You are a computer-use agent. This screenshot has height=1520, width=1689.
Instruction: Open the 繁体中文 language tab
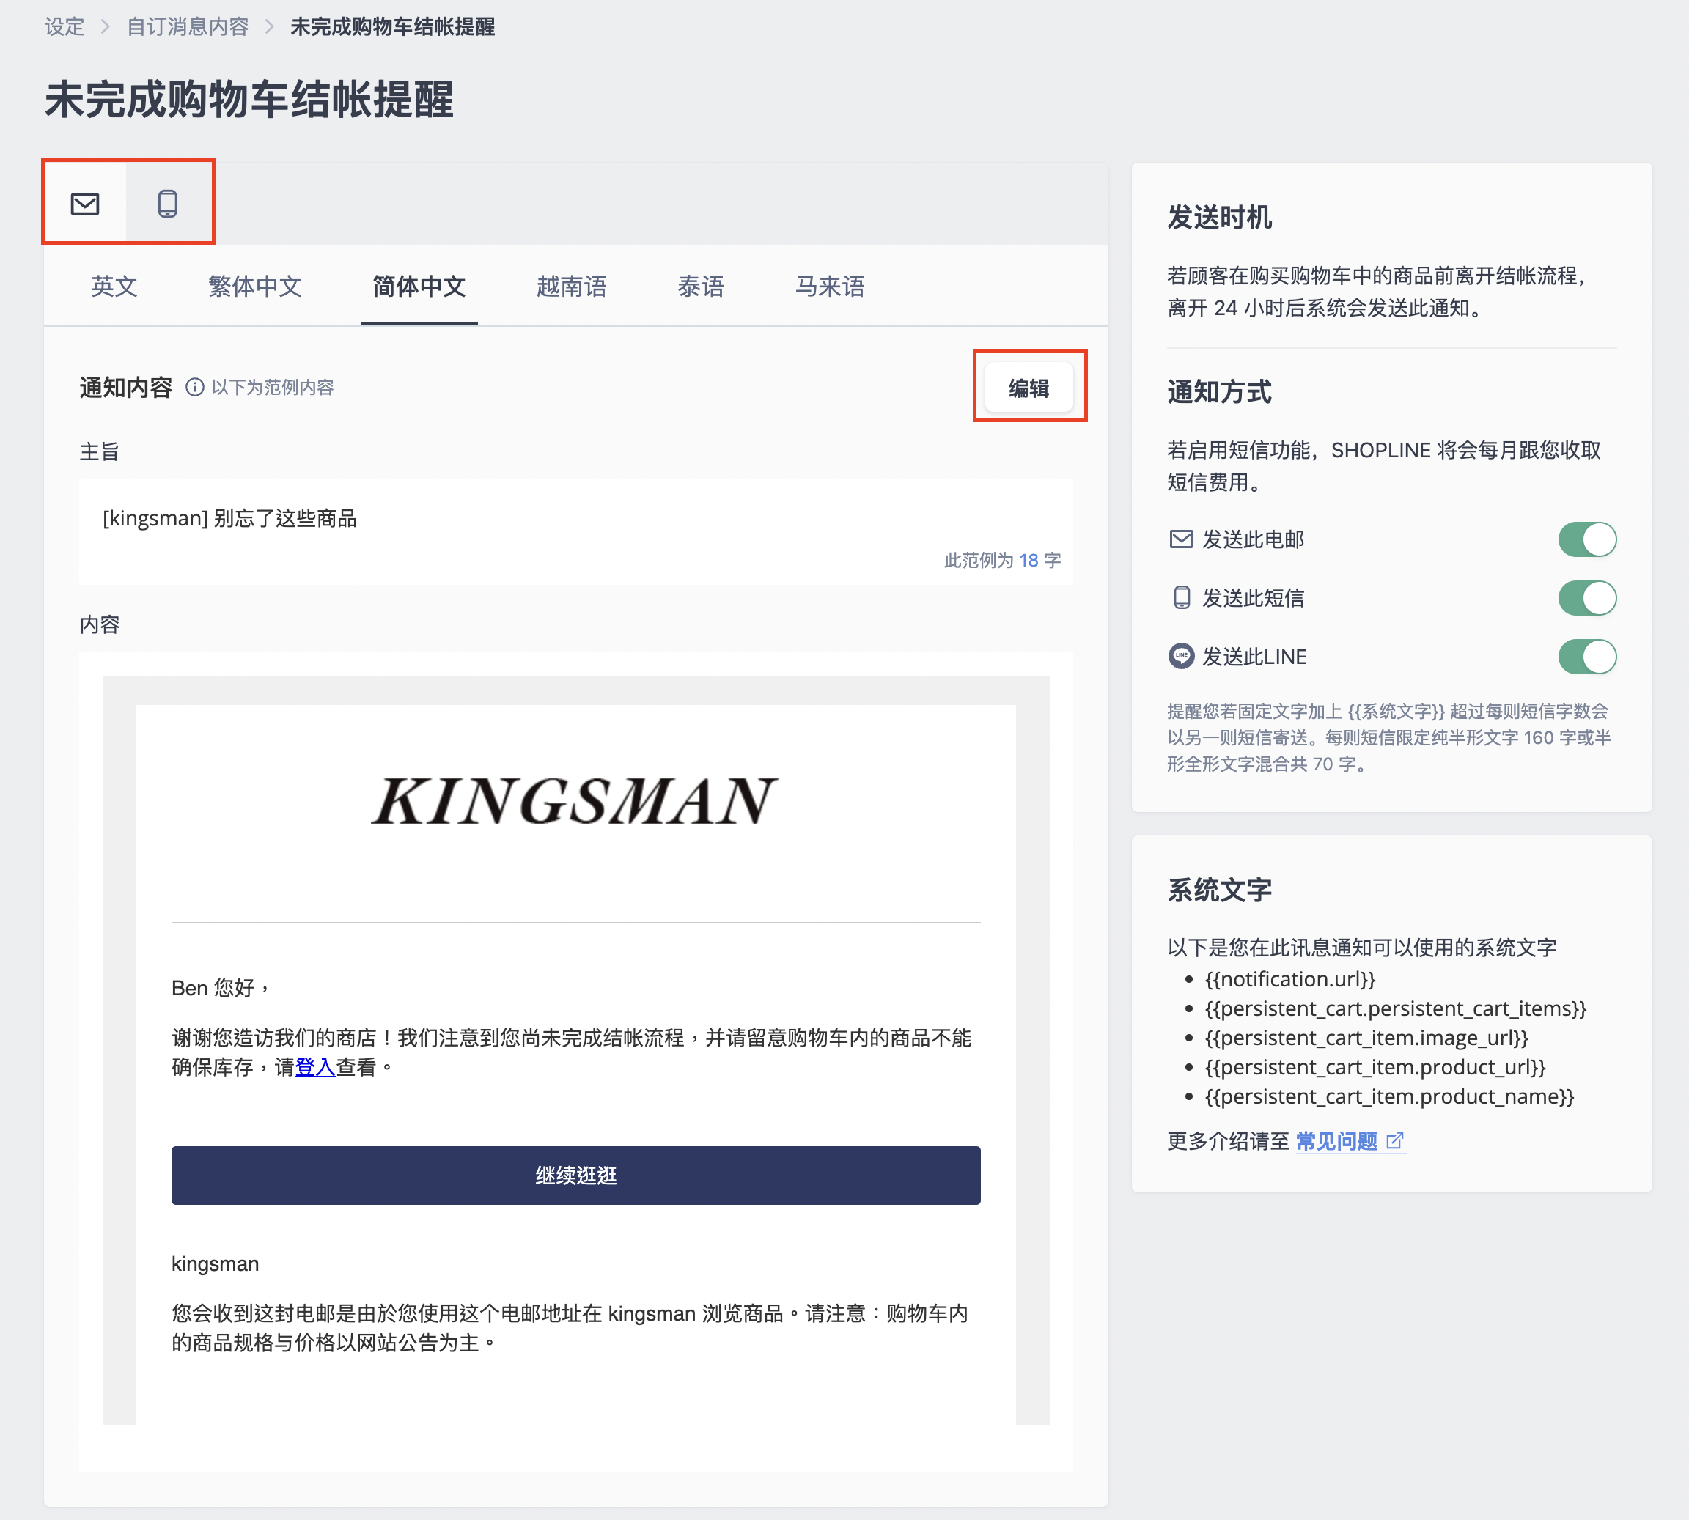point(255,287)
